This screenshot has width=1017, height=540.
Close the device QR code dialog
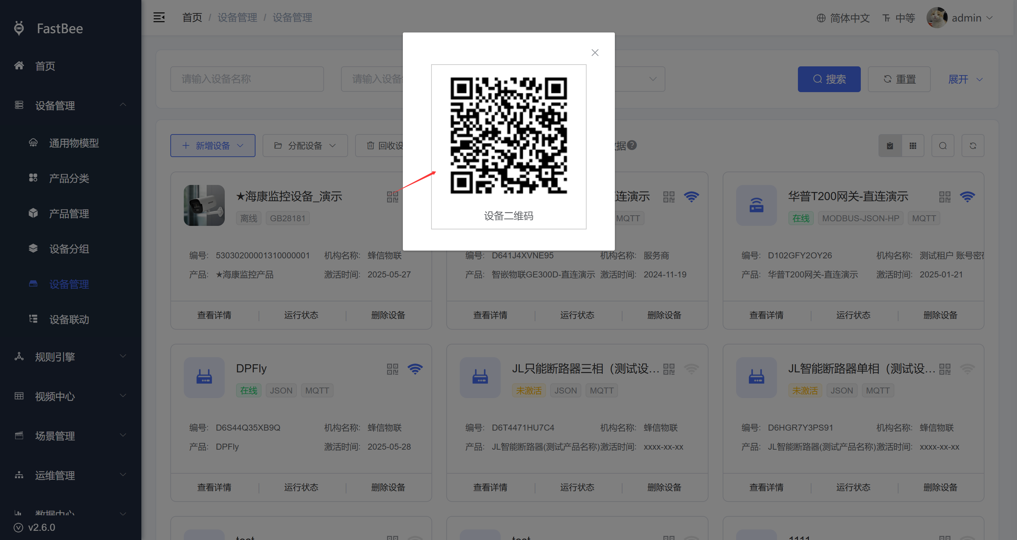pos(595,53)
